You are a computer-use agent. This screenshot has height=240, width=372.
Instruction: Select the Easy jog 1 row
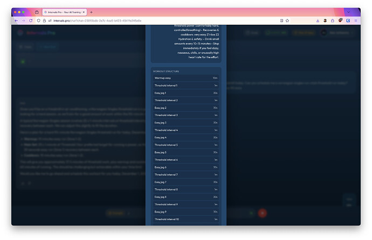click(186, 93)
